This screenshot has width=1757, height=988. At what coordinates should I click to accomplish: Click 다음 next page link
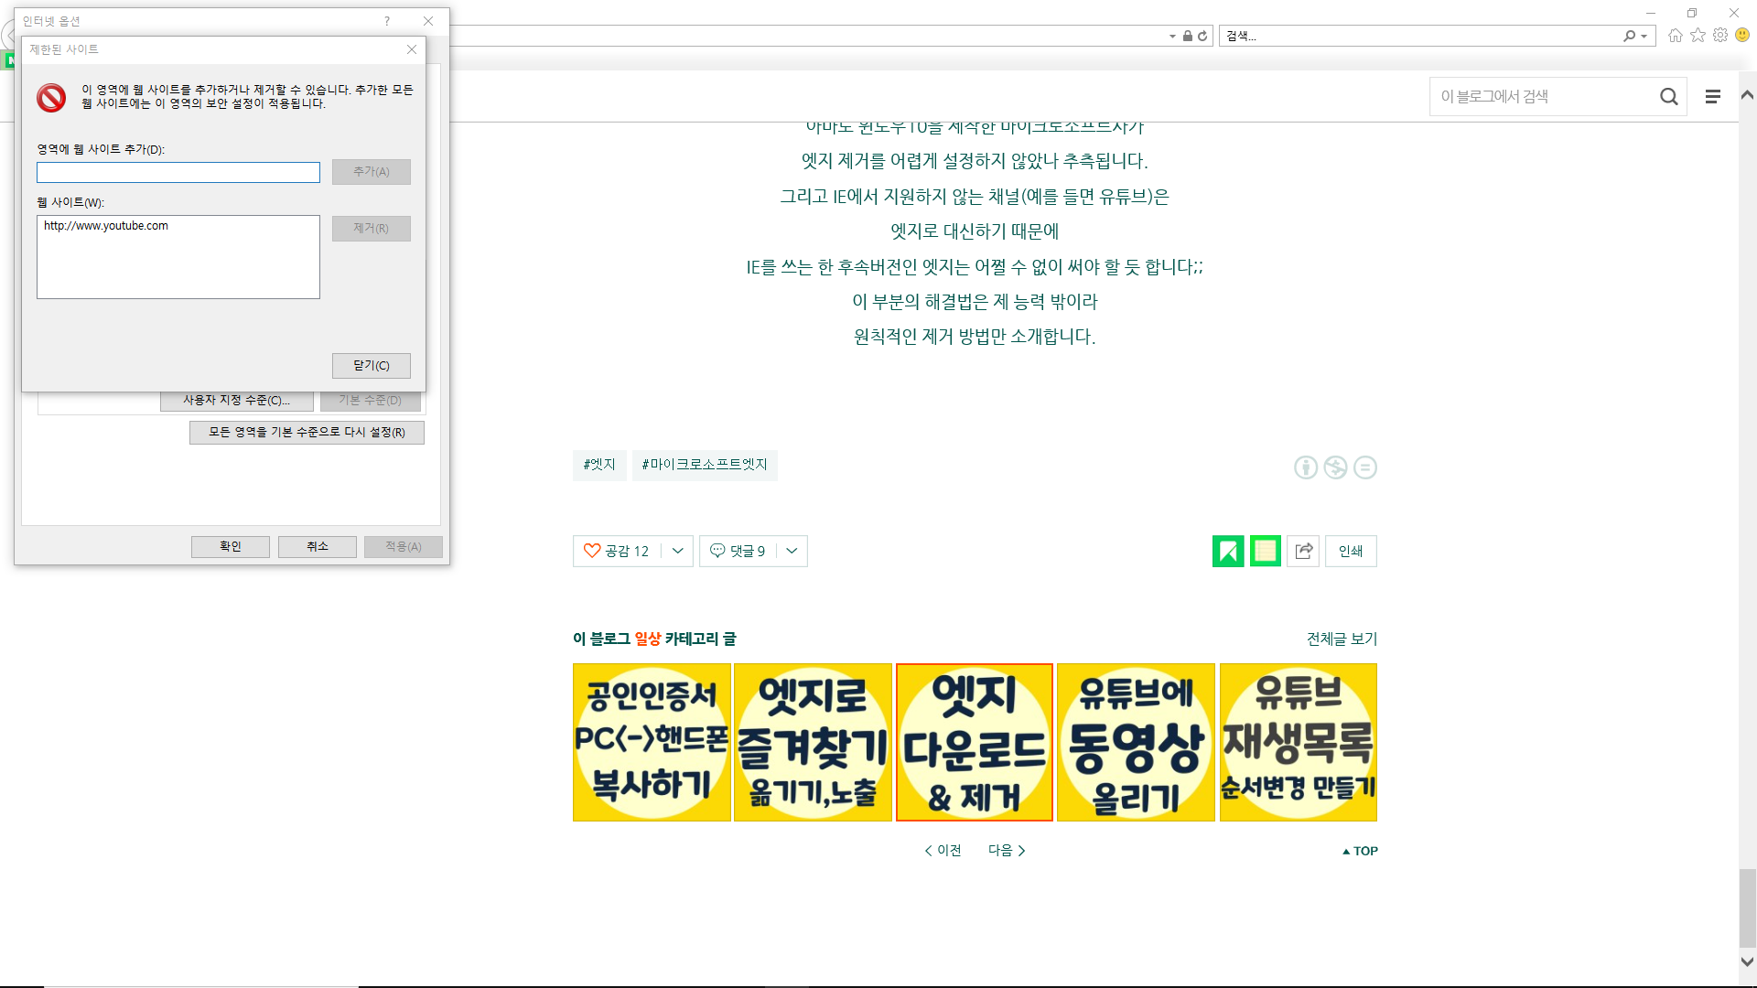[x=1006, y=850]
